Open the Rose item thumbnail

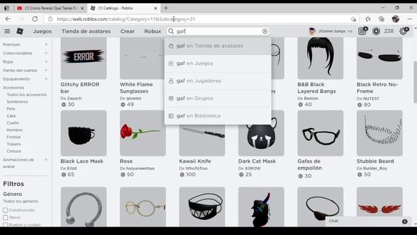tap(143, 133)
